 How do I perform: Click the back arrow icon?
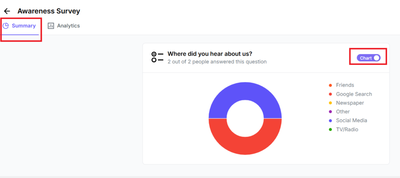pos(7,11)
